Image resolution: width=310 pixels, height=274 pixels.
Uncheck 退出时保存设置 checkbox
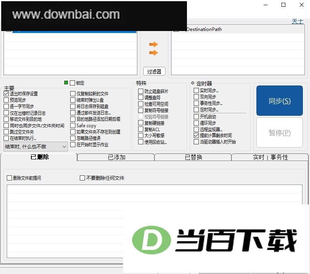(x=6, y=94)
